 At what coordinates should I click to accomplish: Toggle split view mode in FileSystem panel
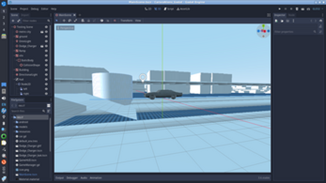coord(49,106)
